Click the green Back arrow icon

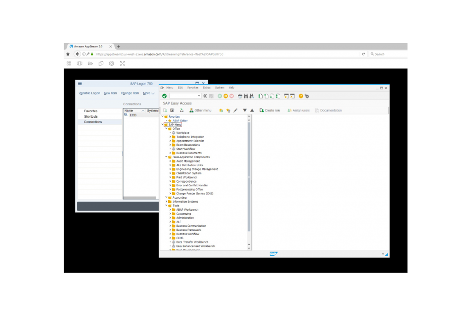(220, 96)
